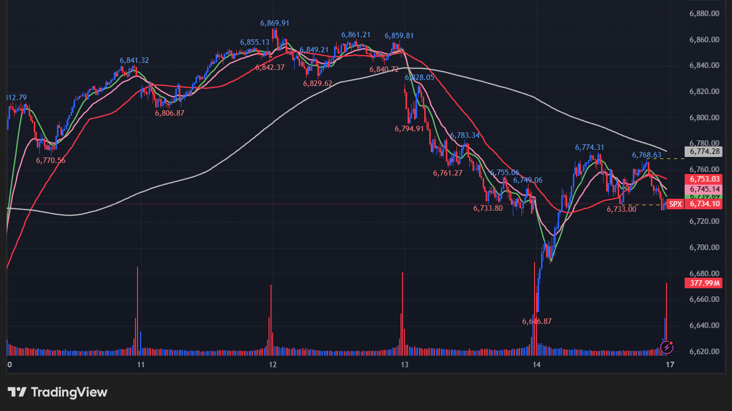Click date 12 on the time axis
This screenshot has width=732, height=411.
click(x=273, y=364)
